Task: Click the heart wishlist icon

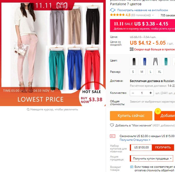Action: pyautogui.click(x=112, y=125)
